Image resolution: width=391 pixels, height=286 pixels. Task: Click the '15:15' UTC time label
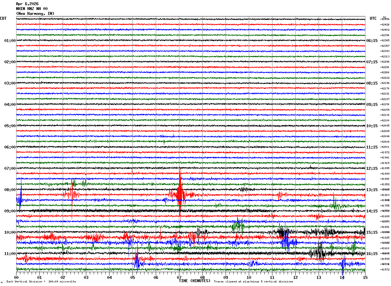[x=372, y=232]
